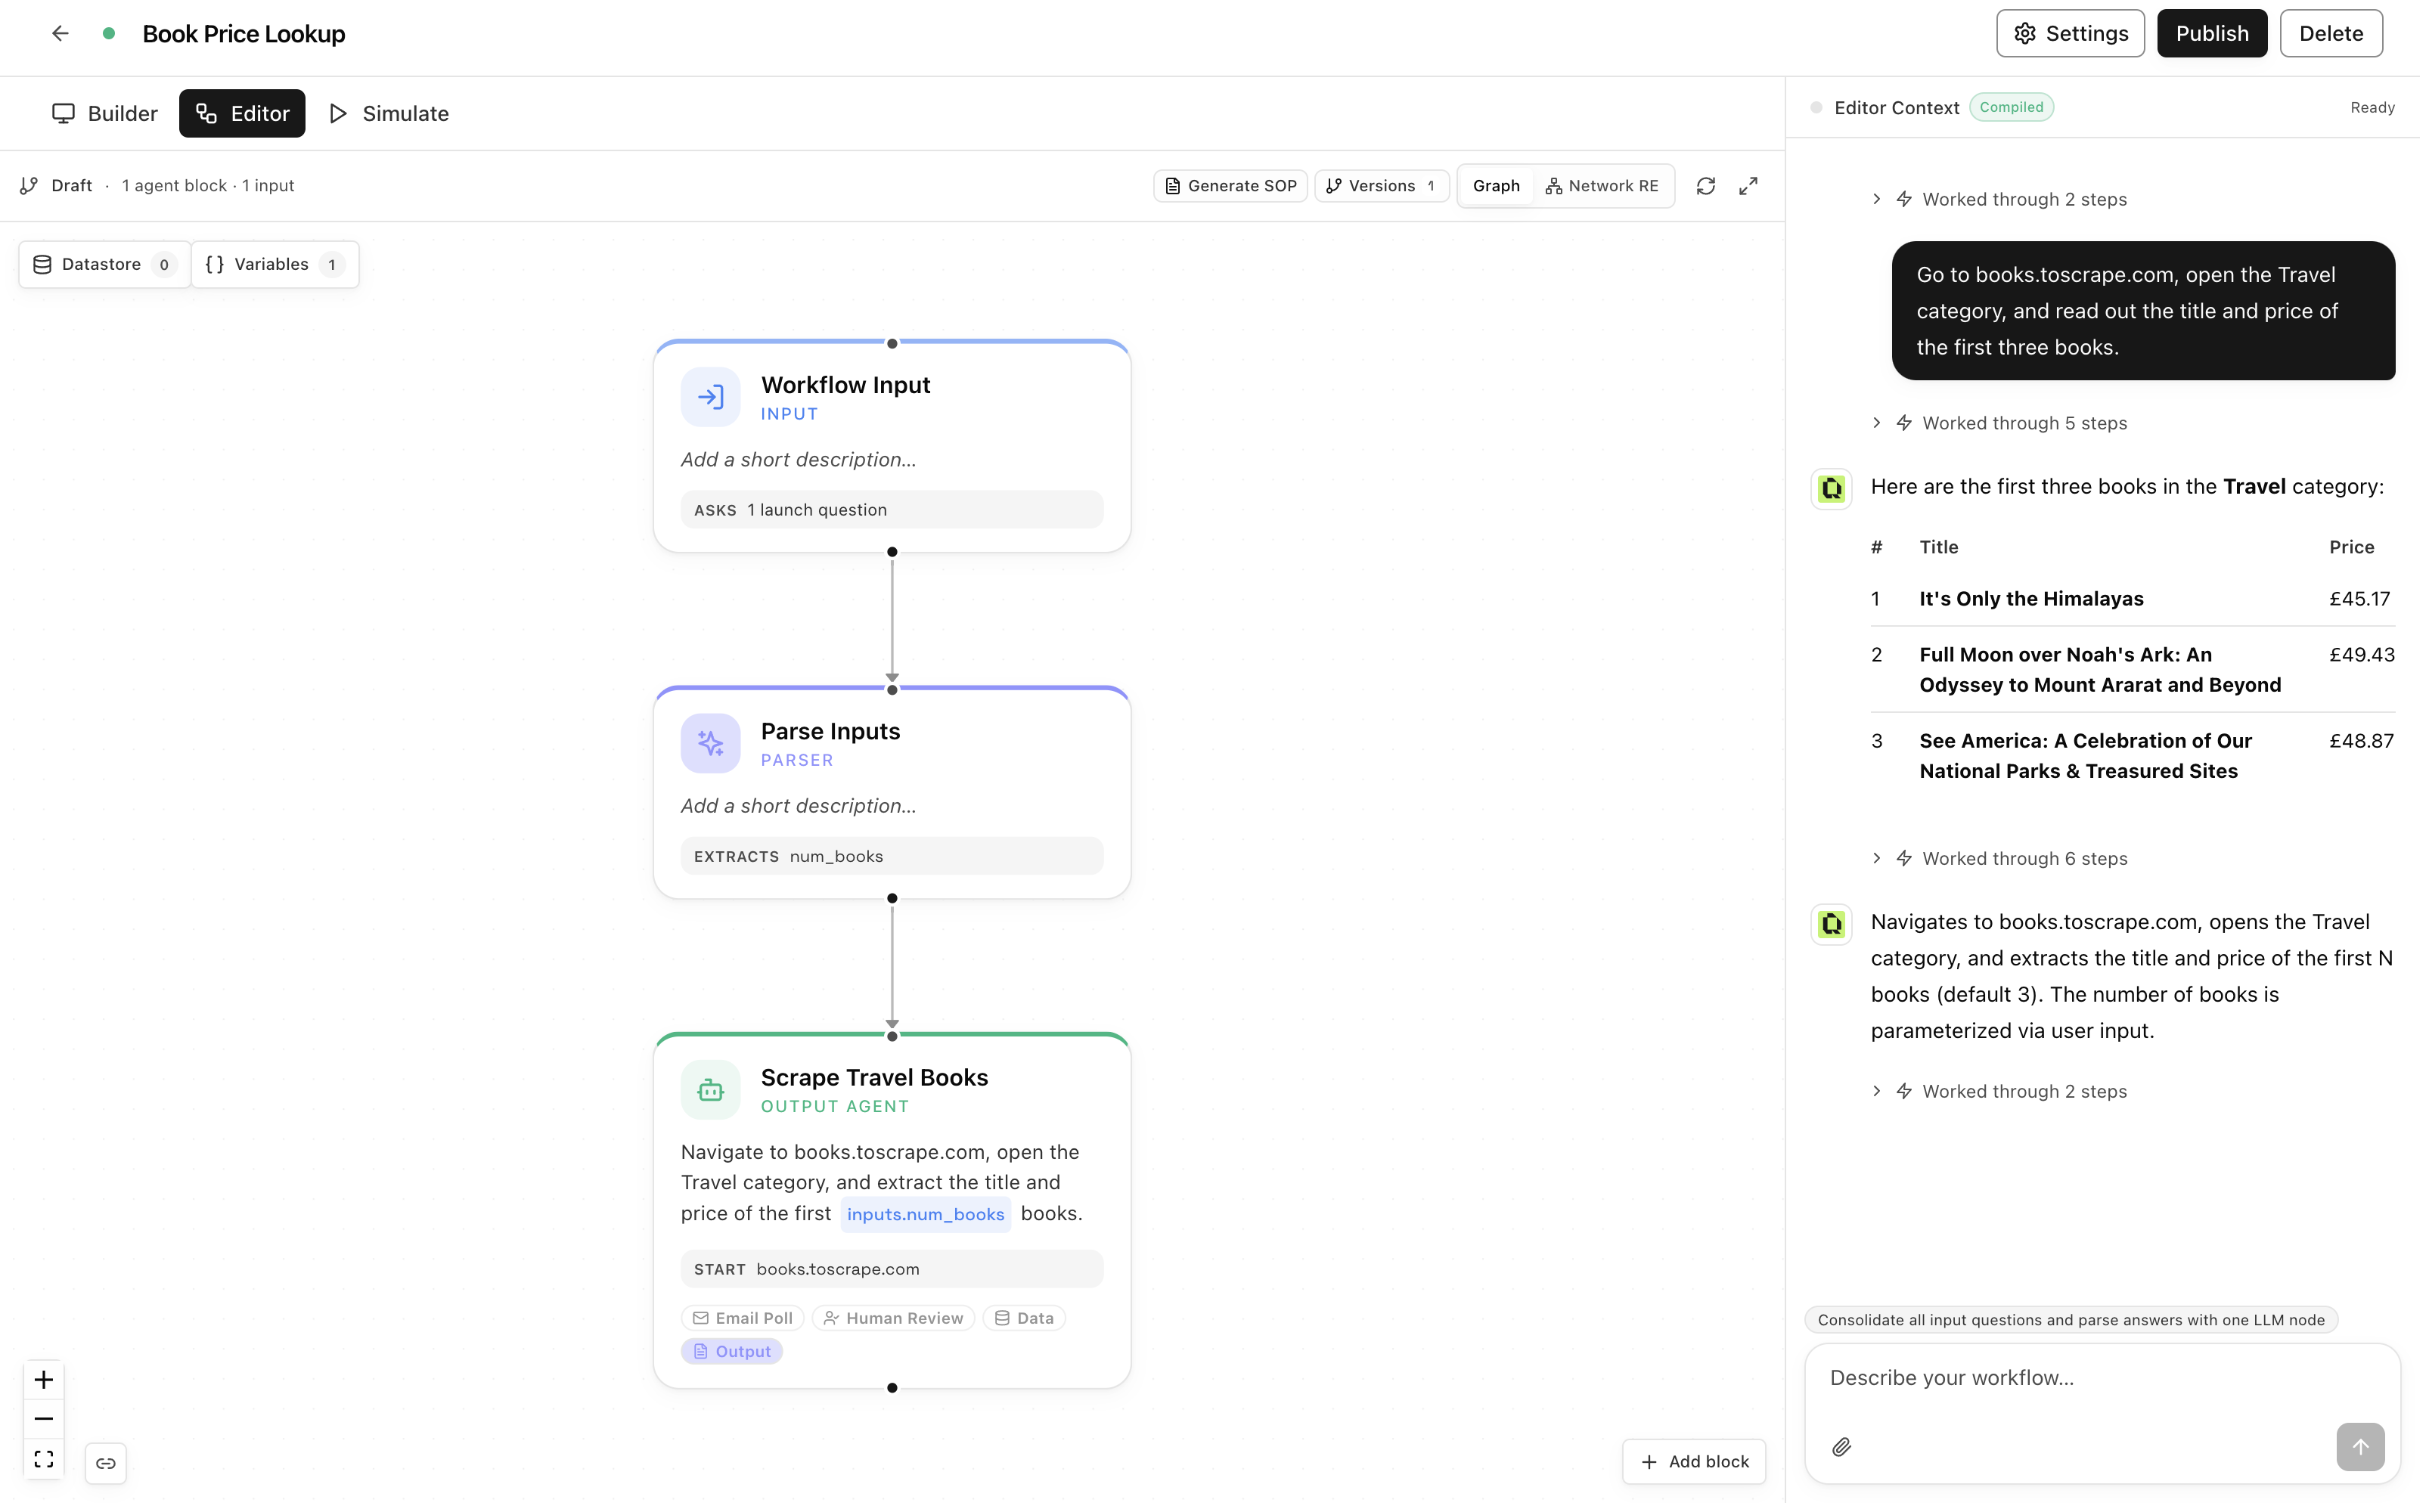Click the back arrow icon

tap(60, 33)
